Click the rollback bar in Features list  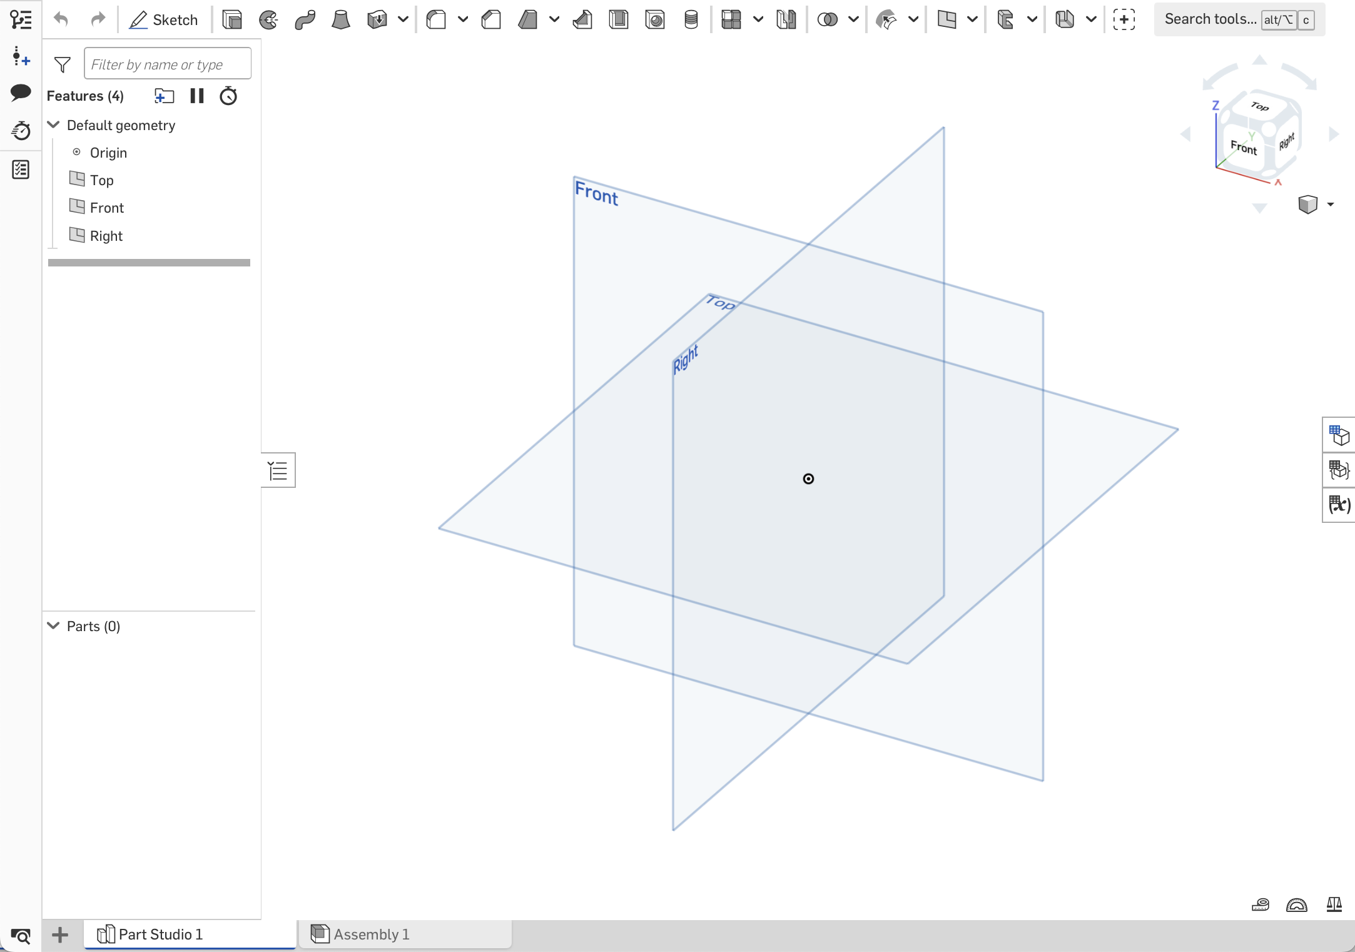pyautogui.click(x=149, y=263)
